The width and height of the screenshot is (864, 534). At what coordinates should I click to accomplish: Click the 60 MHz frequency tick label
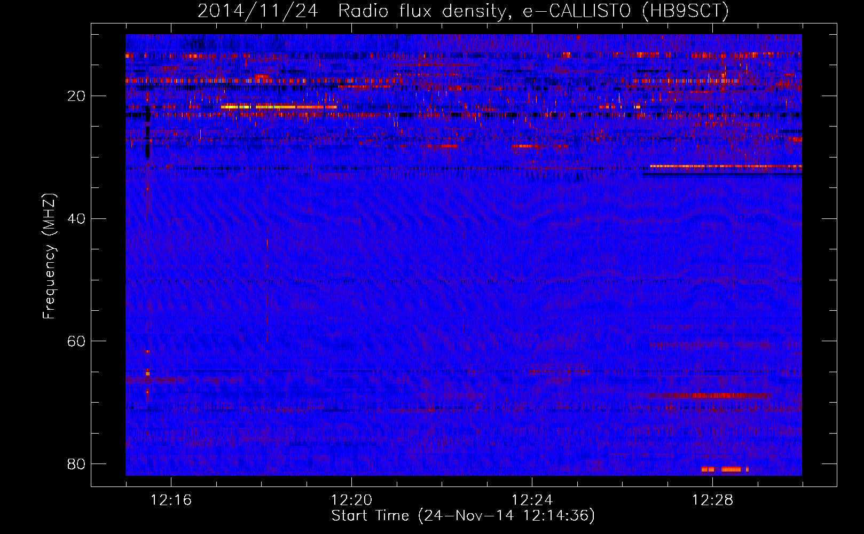click(x=76, y=341)
